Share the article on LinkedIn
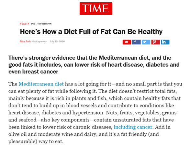190x147 pixels. tap(165, 42)
